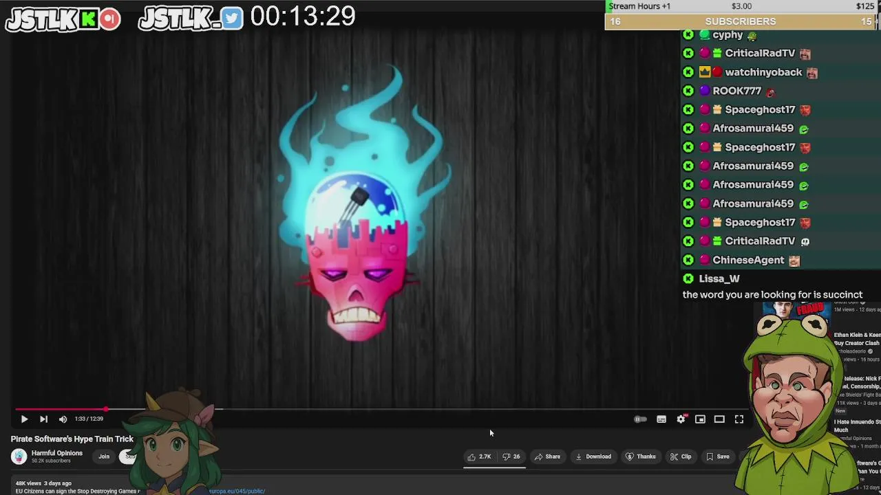The width and height of the screenshot is (881, 495).
Task: Click the message 'the word you are looking for is succinct'
Action: pos(772,294)
